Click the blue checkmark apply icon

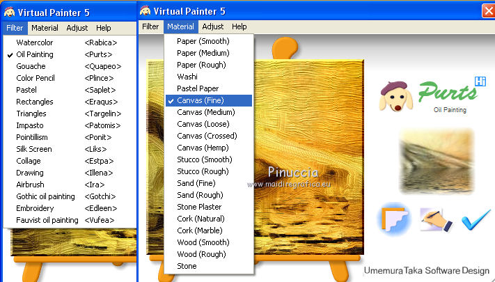point(476,219)
